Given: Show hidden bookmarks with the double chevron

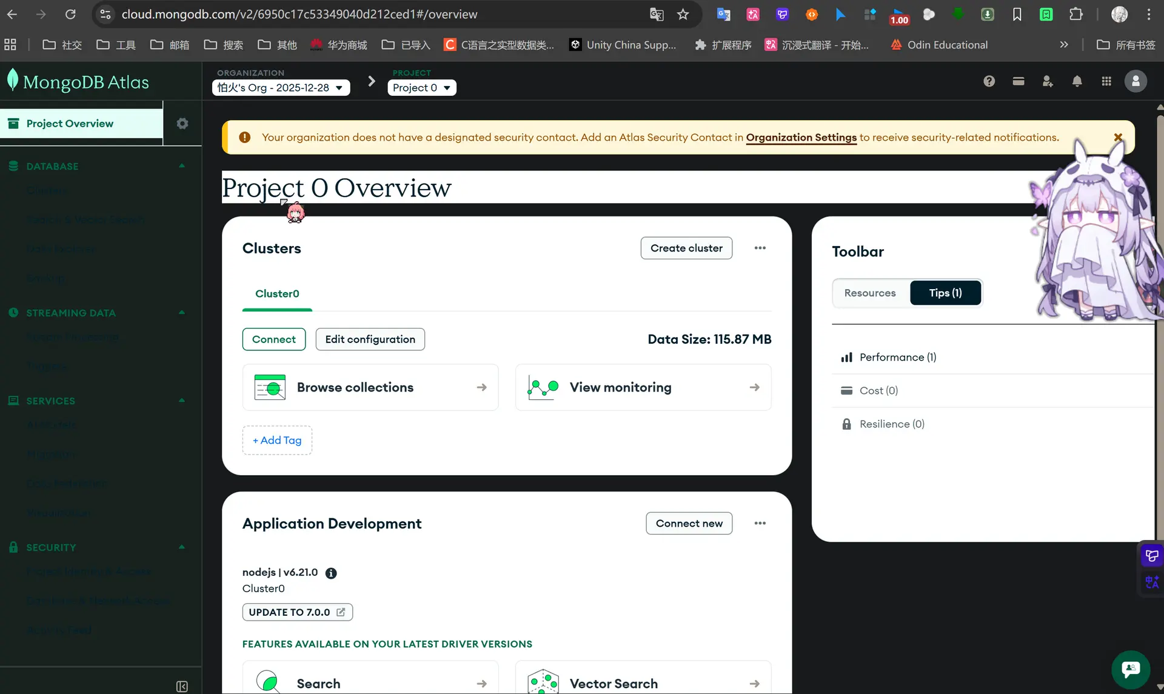Looking at the screenshot, I should point(1064,44).
